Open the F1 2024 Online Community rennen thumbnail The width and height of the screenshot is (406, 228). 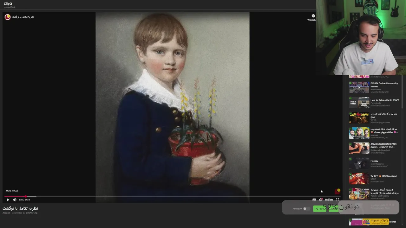359,87
